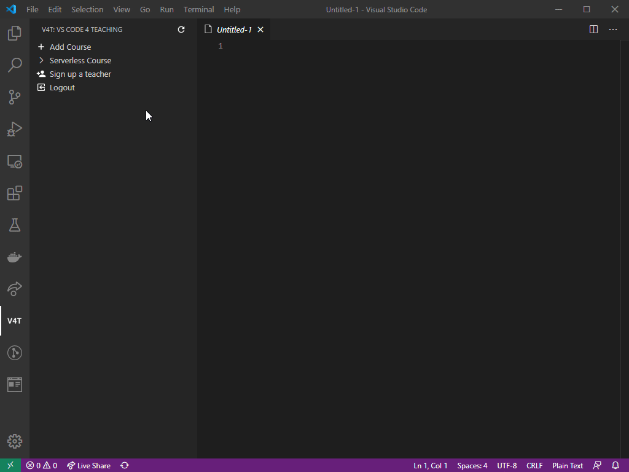This screenshot has width=629, height=472.
Task: Open the remote window green status icon
Action: (10, 465)
